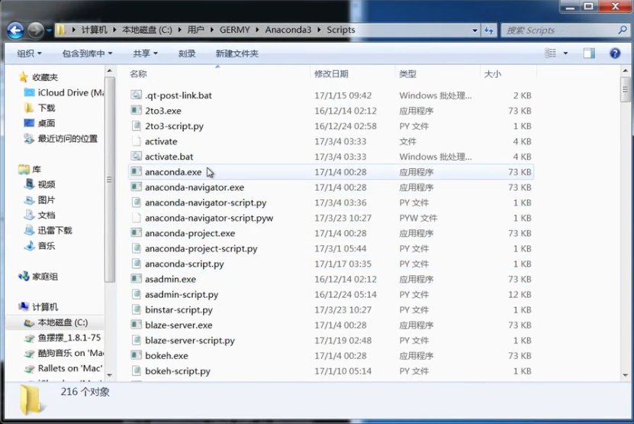The height and width of the screenshot is (424, 634).
Task: Open the 包含到库中 menu
Action: click(87, 53)
